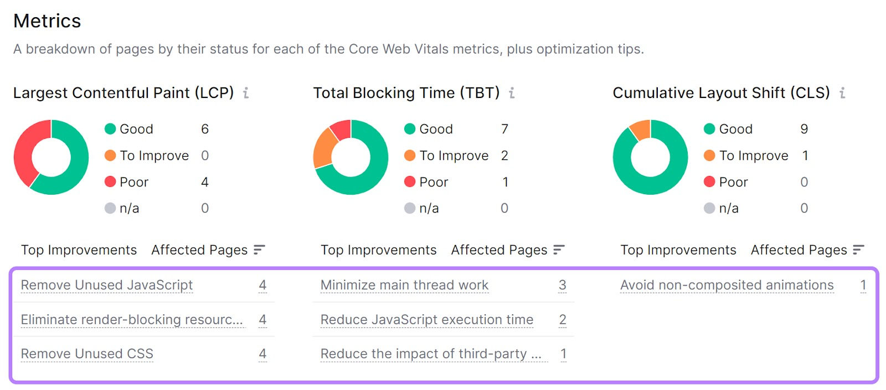Select the green Good dot in LCP legend
886x390 pixels.
(111, 129)
